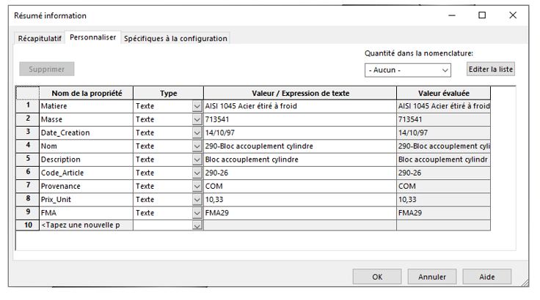This screenshot has height=300, width=540.
Task: Click 'Valeur / Expression de texte' column header
Action: [x=300, y=93]
